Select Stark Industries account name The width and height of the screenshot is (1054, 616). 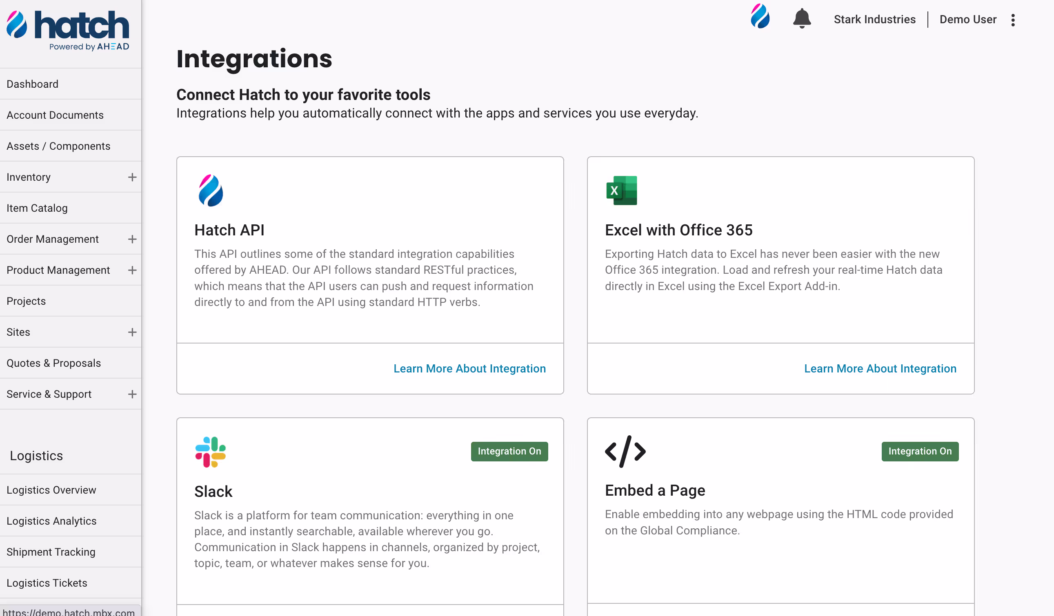(874, 20)
